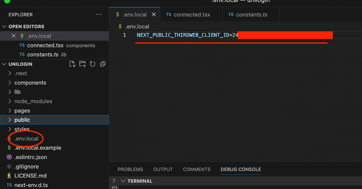Expand the public folder

coord(10,120)
